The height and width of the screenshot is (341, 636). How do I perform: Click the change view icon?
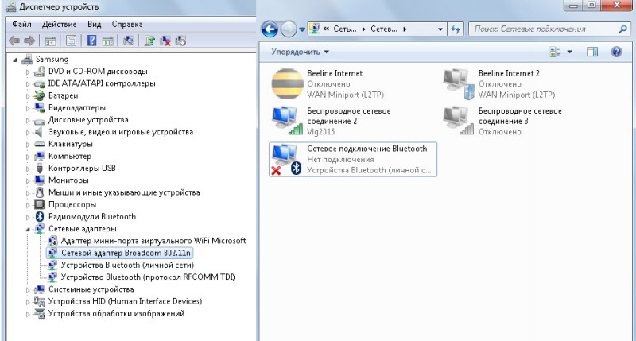click(x=555, y=52)
